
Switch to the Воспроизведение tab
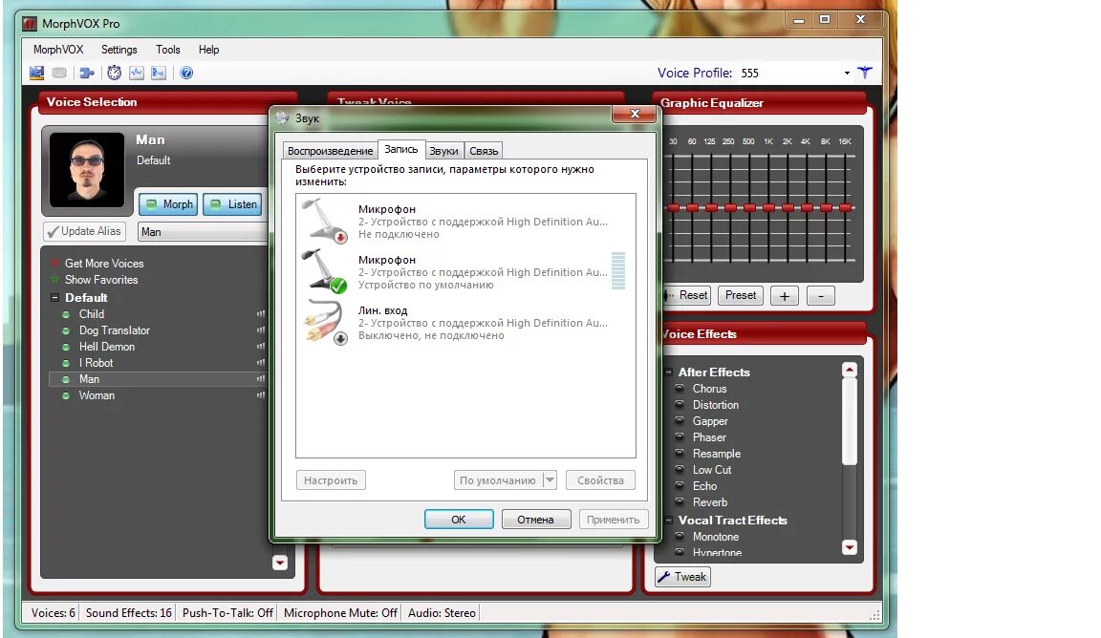[x=330, y=151]
